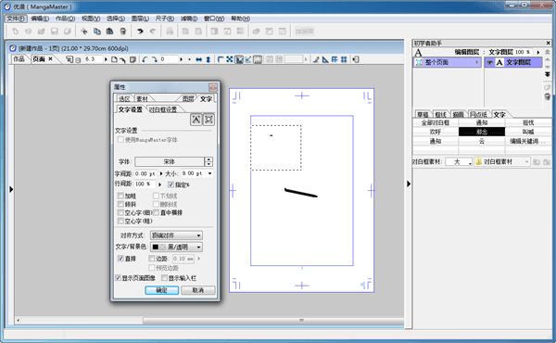This screenshot has width=556, height=343.
Task: Click the trash Delete icon in main toolbar
Action: click(122, 32)
